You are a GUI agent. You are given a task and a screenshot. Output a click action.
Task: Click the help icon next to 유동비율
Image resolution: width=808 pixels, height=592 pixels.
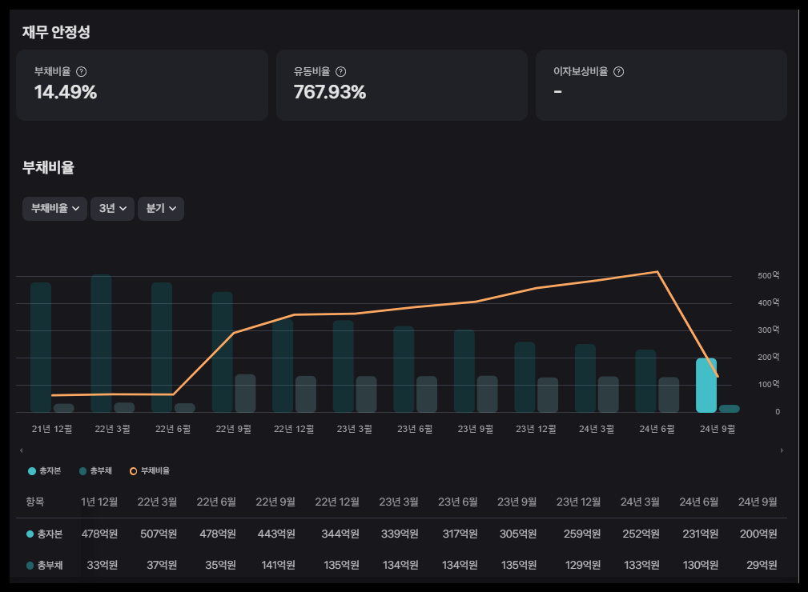click(340, 71)
